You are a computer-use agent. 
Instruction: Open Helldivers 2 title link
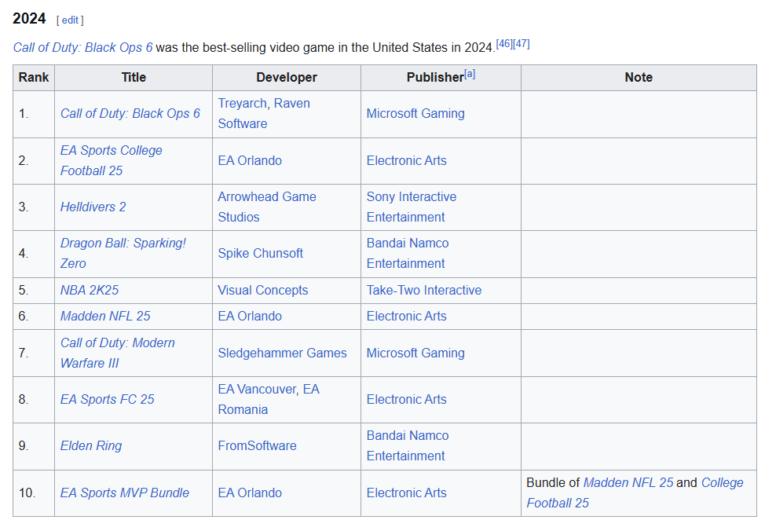(93, 207)
